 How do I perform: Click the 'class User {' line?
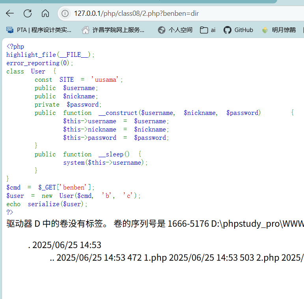coord(31,71)
